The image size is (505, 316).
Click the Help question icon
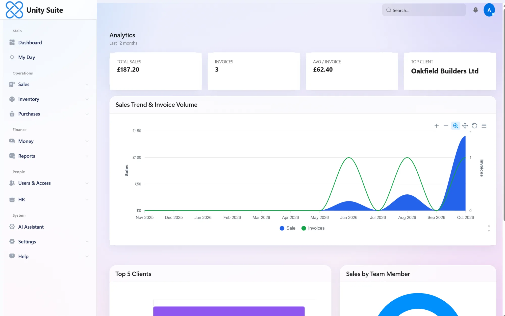pos(12,256)
